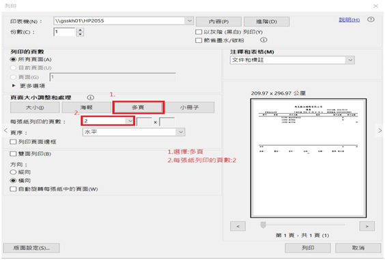Viewport: 385px width, 260px height.
Task: Check 列印頁面邊框 checkbox
Action: (x=13, y=142)
